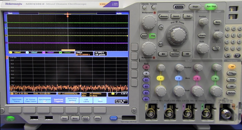Push the Menu Off button
Image resolution: width=242 pixels, height=130 pixels.
tap(134, 110)
